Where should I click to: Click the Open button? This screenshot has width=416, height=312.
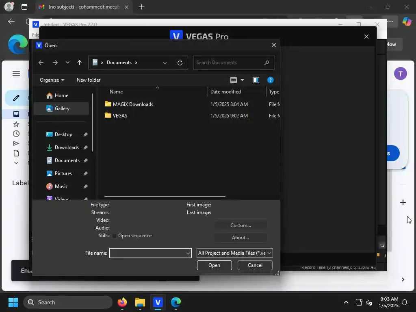pyautogui.click(x=214, y=265)
